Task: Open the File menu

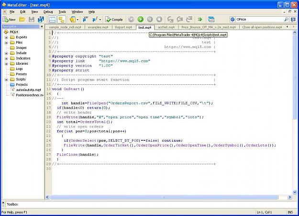Action: [x=12, y=12]
